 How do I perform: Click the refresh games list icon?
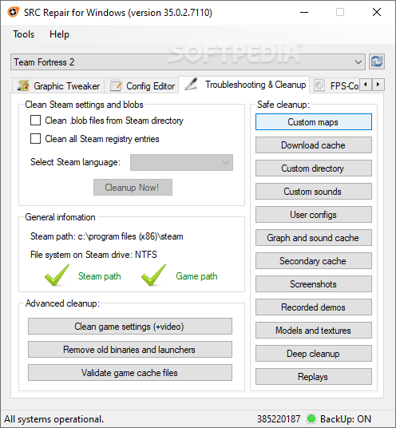377,61
